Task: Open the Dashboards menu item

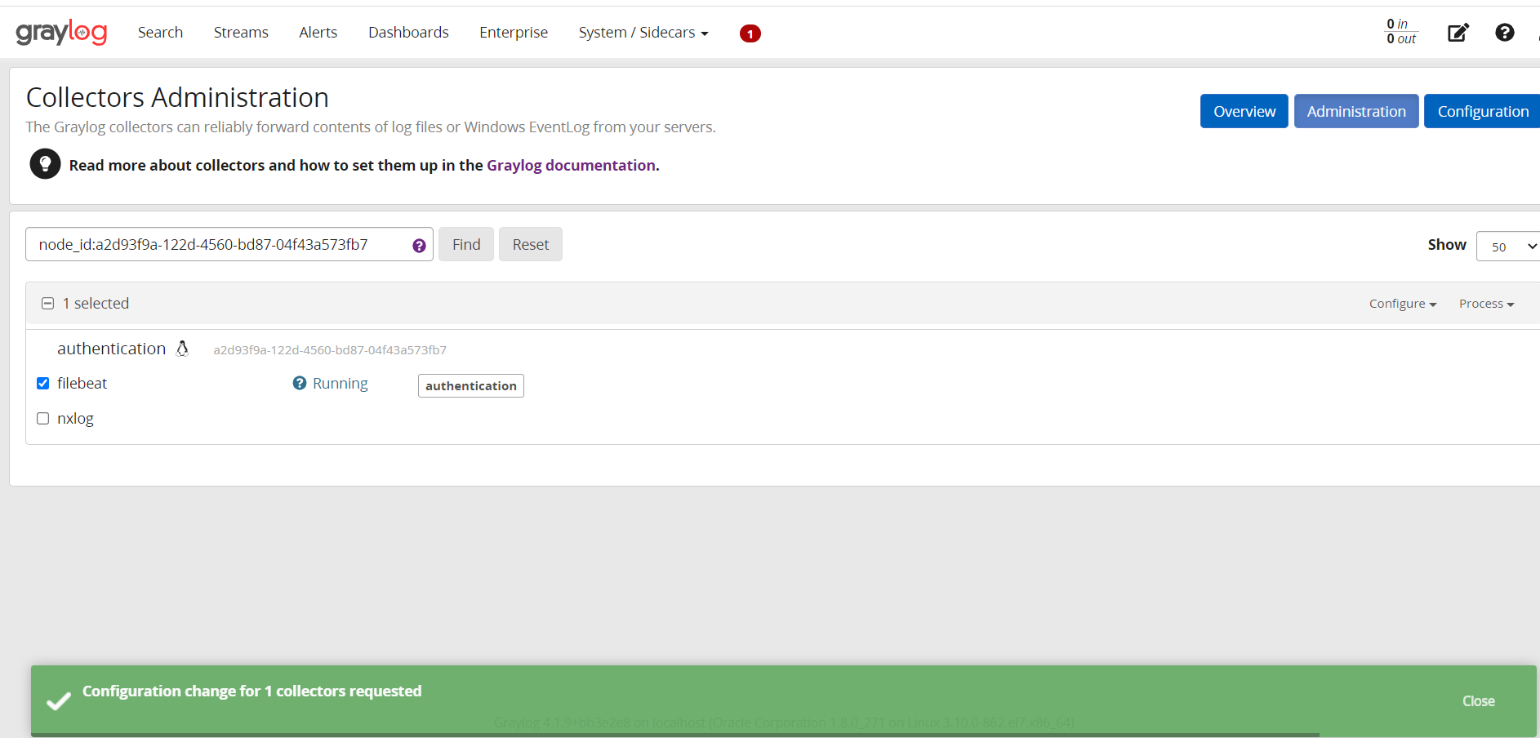Action: 408,33
